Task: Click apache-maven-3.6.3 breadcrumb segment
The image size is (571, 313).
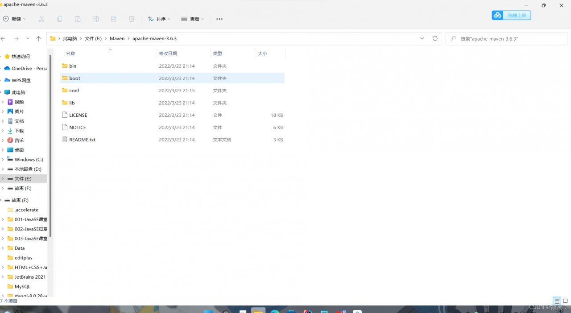Action: pyautogui.click(x=154, y=39)
